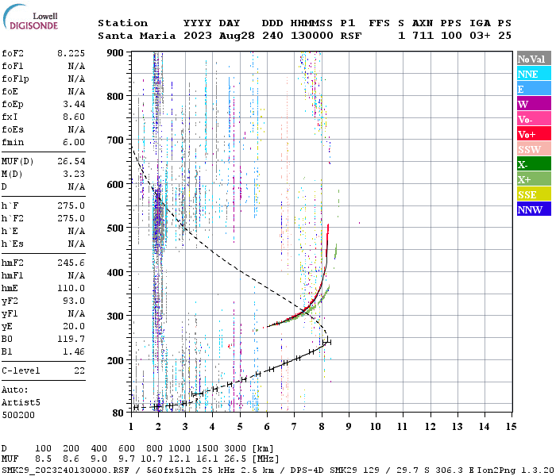The height and width of the screenshot is (476, 556).
Task: Click the IGA value 03+
Action: (x=480, y=36)
